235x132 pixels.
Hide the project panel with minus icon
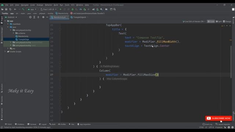click(x=47, y=17)
